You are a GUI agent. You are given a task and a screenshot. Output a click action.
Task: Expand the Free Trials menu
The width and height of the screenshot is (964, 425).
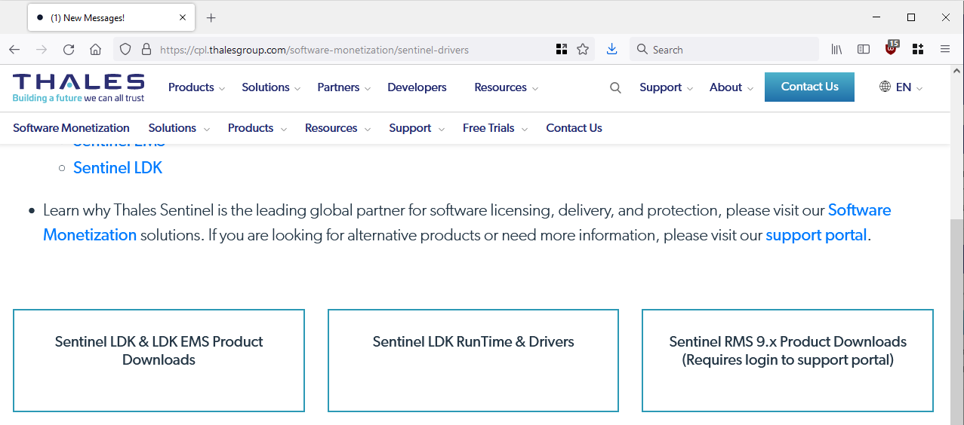(x=495, y=128)
